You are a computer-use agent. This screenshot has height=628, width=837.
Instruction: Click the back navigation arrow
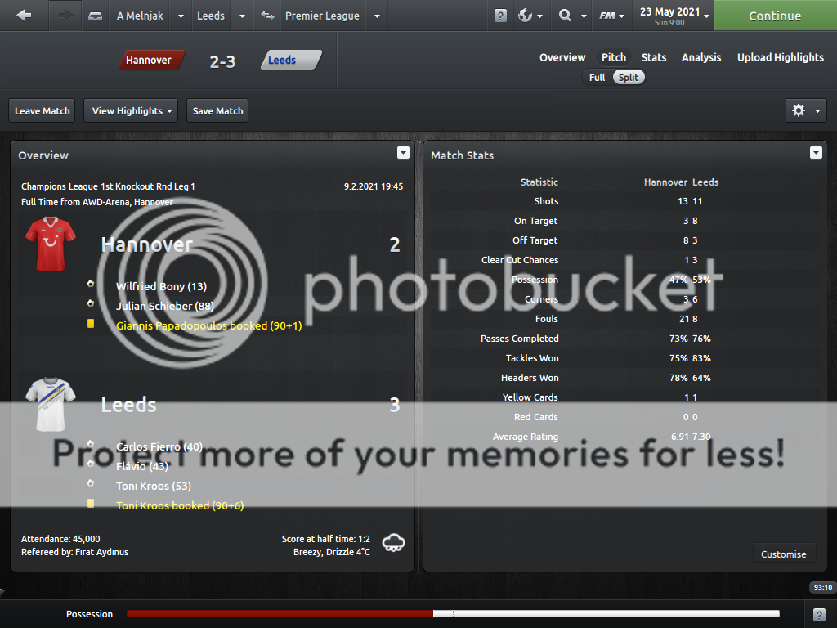click(24, 16)
